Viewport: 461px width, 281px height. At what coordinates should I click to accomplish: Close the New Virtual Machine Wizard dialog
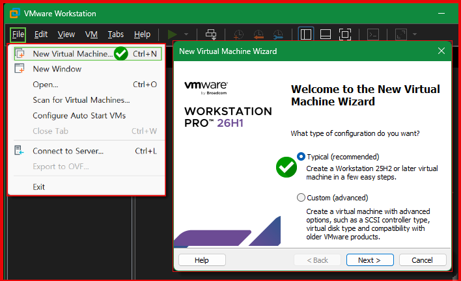click(x=441, y=51)
